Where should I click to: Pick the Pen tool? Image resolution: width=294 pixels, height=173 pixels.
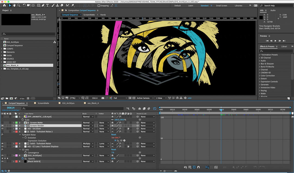tap(44, 5)
